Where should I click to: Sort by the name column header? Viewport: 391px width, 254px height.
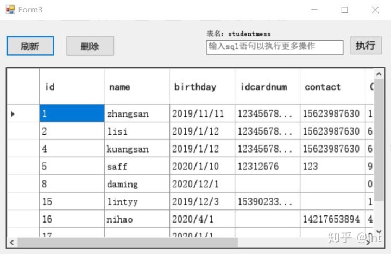pyautogui.click(x=137, y=87)
